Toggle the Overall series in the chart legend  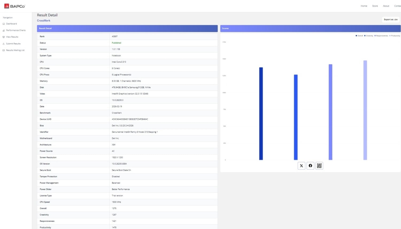click(360, 36)
